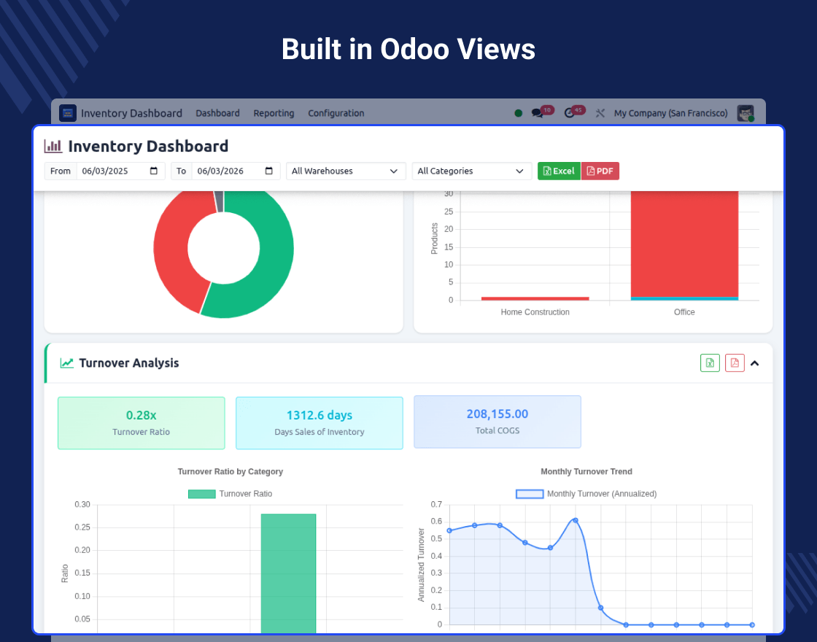
Task: Click the green status dot icon
Action: [x=519, y=113]
